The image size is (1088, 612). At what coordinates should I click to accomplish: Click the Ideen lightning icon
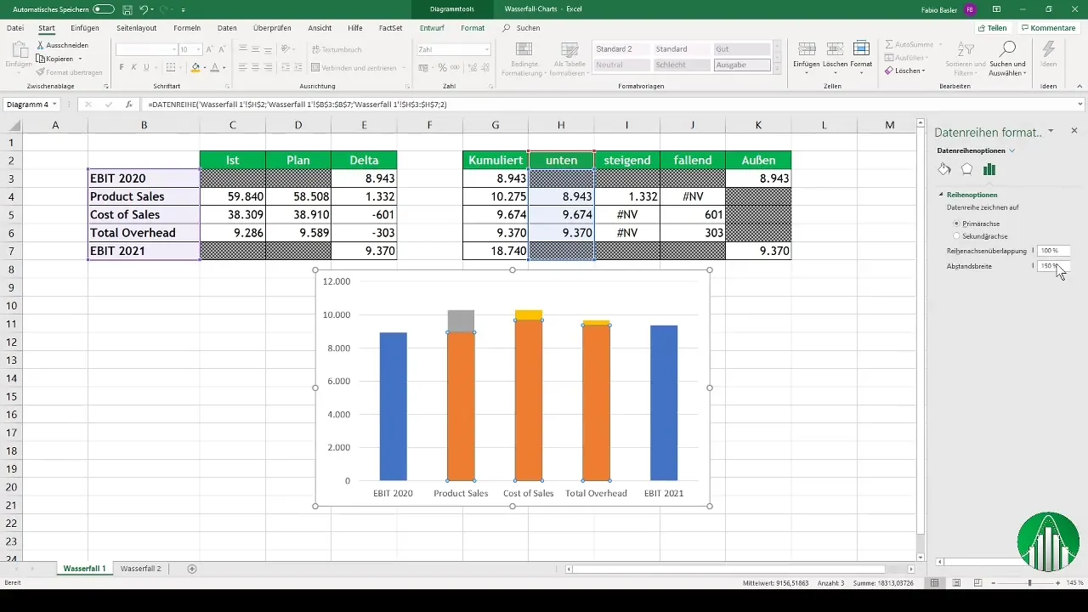pos(1049,48)
